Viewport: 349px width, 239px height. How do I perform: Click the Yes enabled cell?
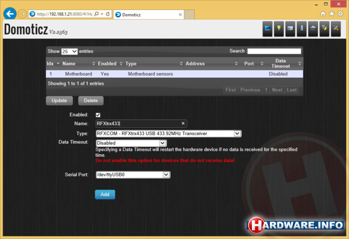pos(105,74)
